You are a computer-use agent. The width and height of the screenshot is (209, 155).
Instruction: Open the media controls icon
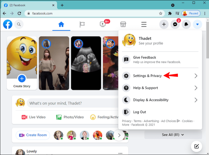click(177, 13)
